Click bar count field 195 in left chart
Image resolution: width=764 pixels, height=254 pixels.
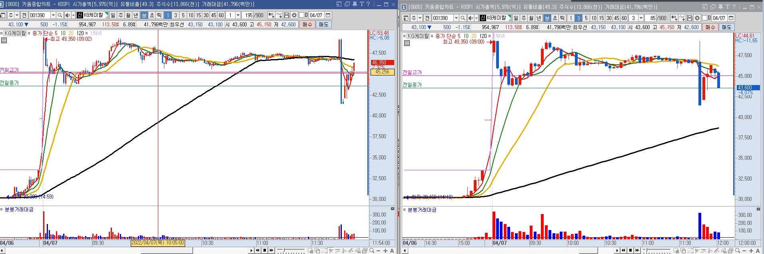point(247,15)
